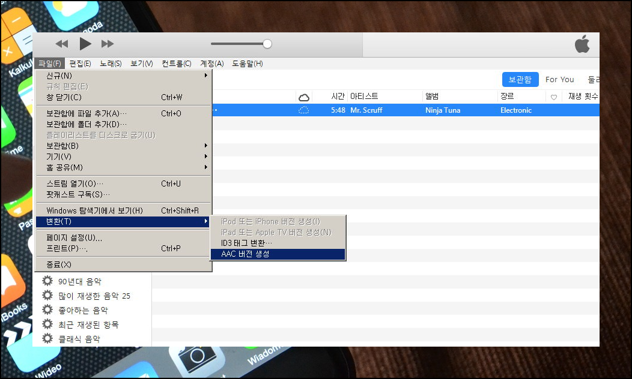Image resolution: width=632 pixels, height=379 pixels.
Task: Switch to the 보관함 tab
Action: click(x=520, y=80)
